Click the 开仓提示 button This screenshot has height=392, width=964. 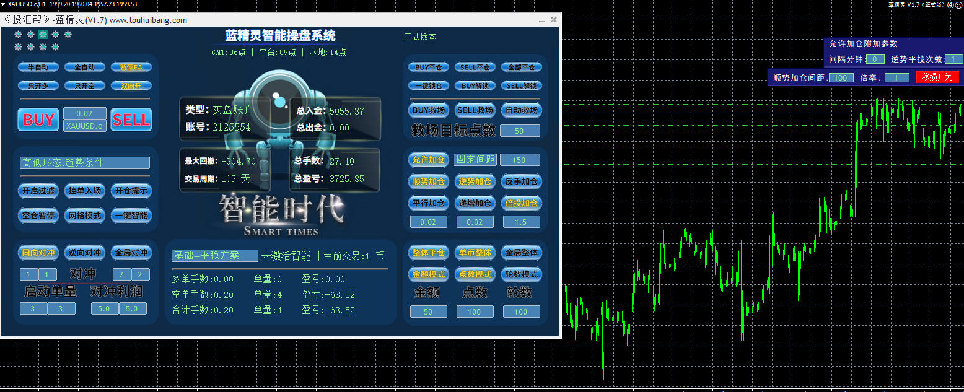131,191
